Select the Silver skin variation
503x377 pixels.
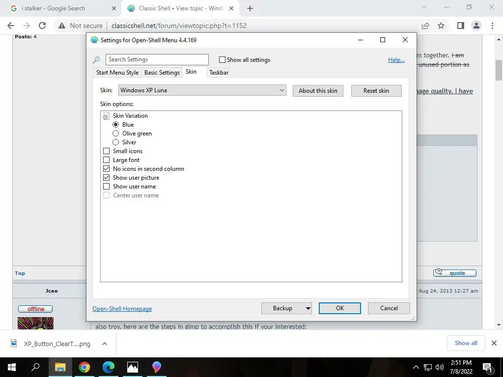tap(116, 142)
